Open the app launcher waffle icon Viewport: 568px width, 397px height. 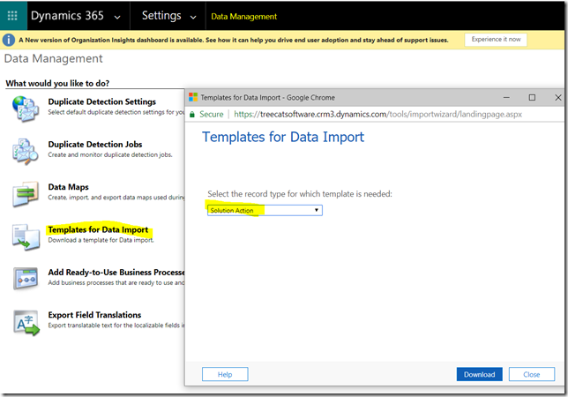pyautogui.click(x=12, y=16)
